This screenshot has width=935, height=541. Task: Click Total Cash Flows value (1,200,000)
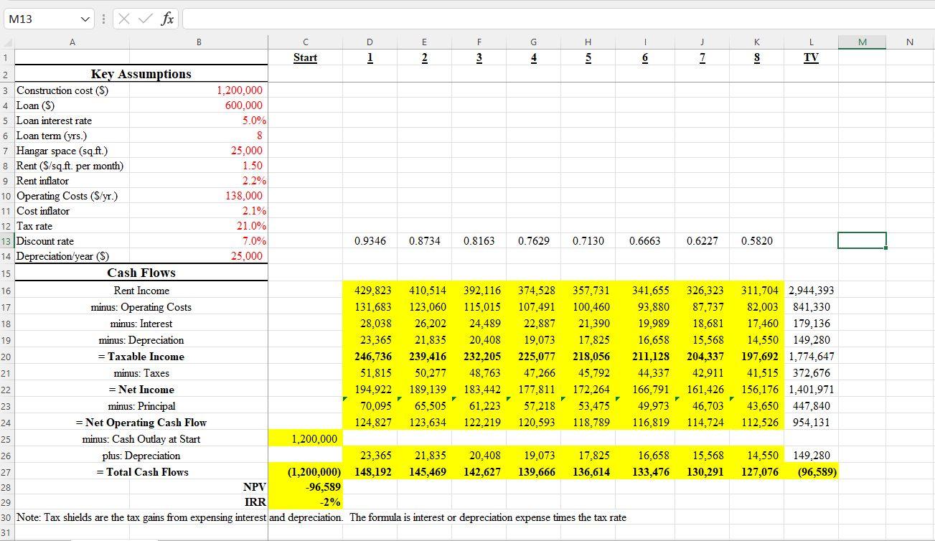coord(314,472)
